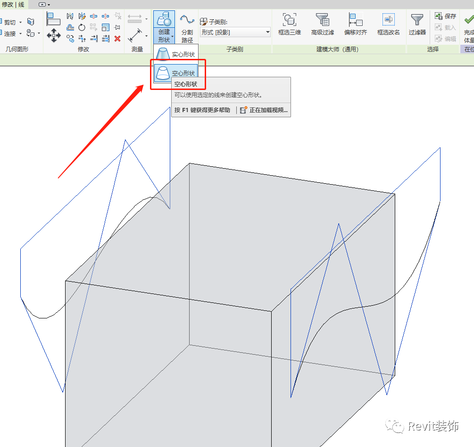Screen dimensions: 474x447
Task: Click the 框选改名 (box-select rename) icon
Action: (388, 24)
